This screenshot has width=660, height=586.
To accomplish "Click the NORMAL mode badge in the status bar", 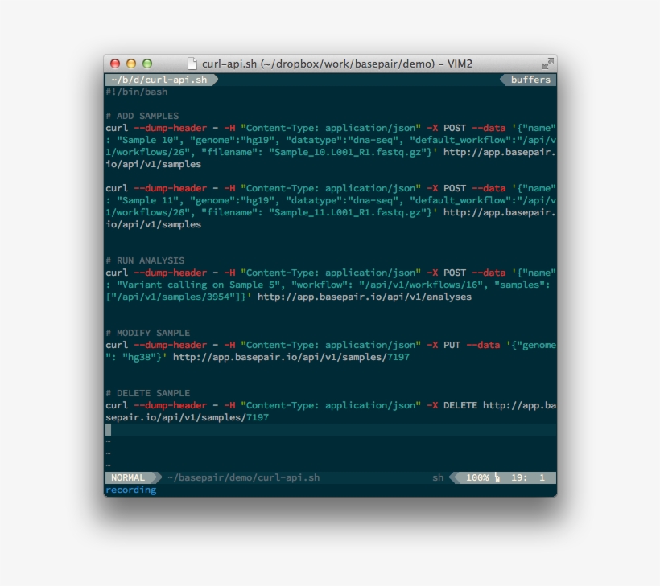I will click(125, 477).
